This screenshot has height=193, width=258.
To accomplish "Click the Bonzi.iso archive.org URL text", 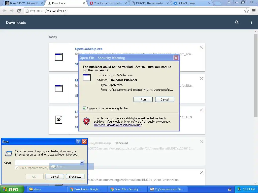I will pos(133,180).
